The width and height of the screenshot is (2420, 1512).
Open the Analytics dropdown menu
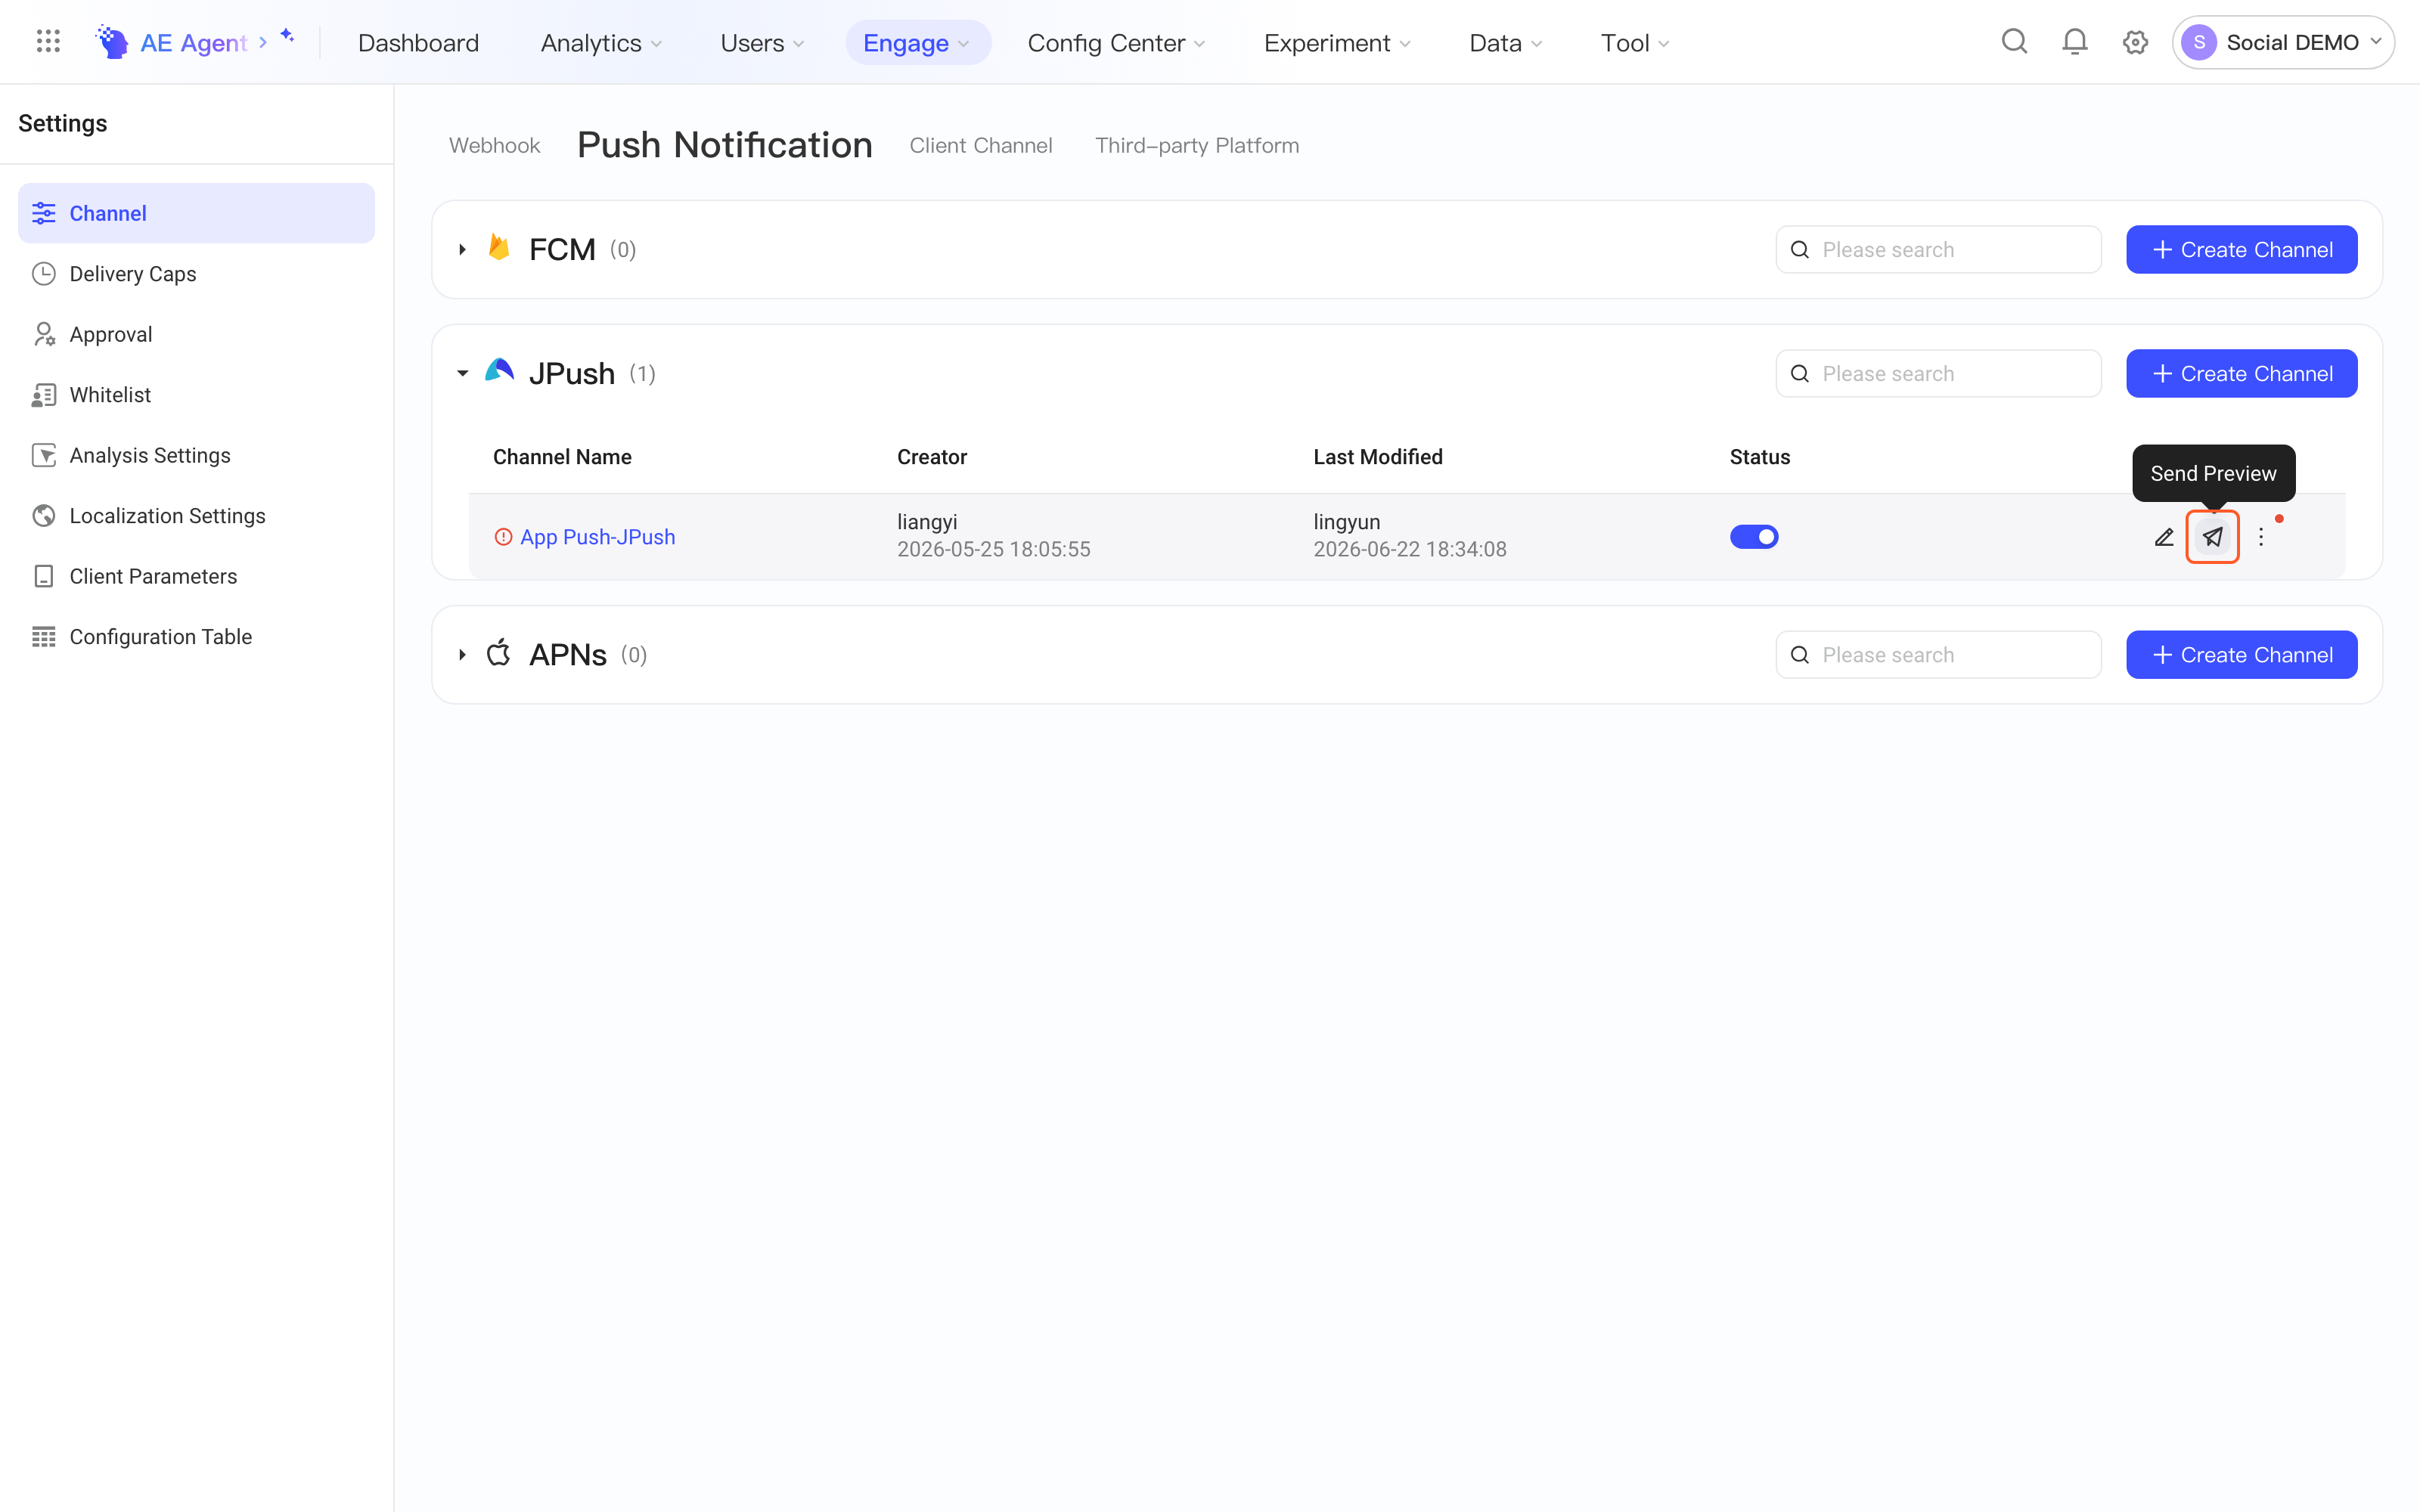(x=601, y=43)
